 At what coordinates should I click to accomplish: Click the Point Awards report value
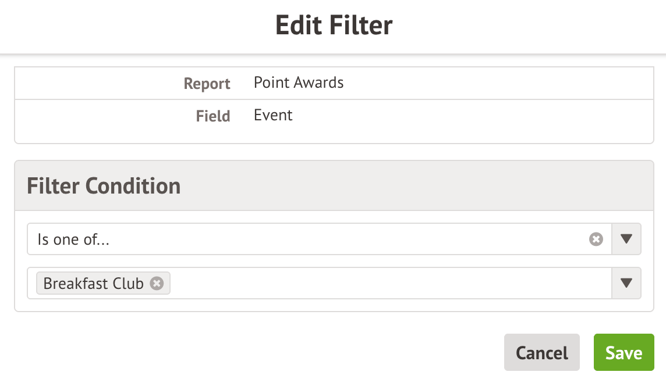tap(299, 83)
